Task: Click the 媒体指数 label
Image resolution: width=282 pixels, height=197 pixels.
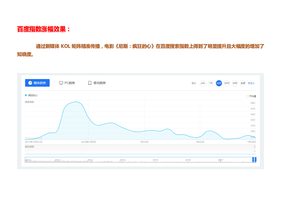Action: 29,146
